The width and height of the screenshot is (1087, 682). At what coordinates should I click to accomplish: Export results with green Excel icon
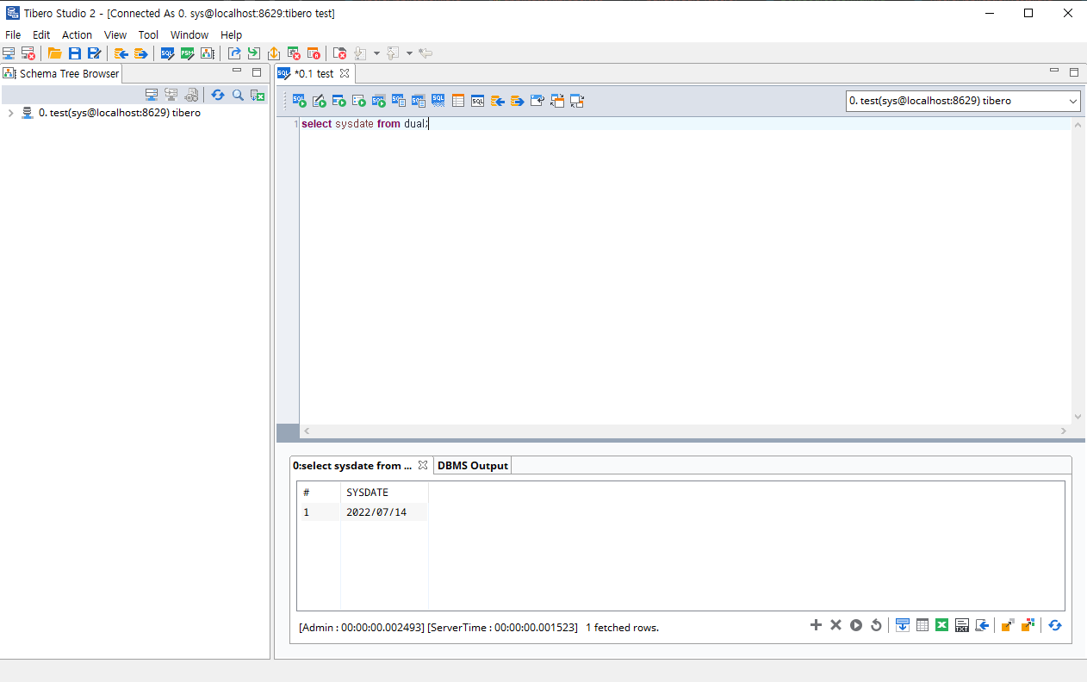[942, 625]
